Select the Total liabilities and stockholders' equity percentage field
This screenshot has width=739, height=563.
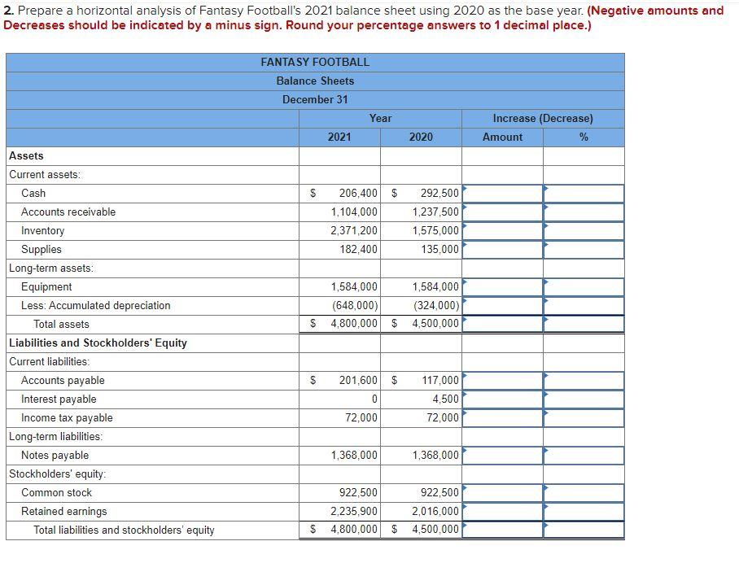click(584, 530)
